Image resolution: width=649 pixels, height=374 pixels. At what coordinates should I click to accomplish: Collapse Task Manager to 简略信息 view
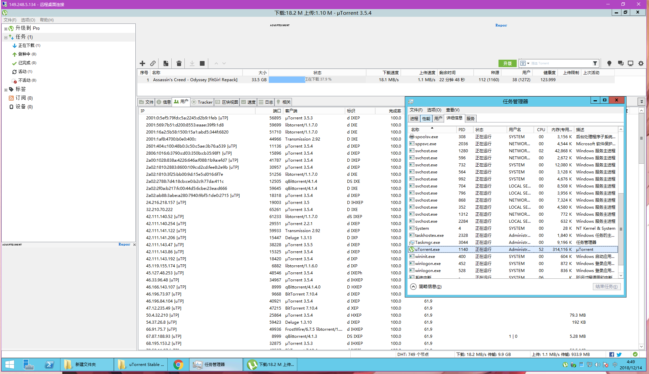(x=426, y=286)
